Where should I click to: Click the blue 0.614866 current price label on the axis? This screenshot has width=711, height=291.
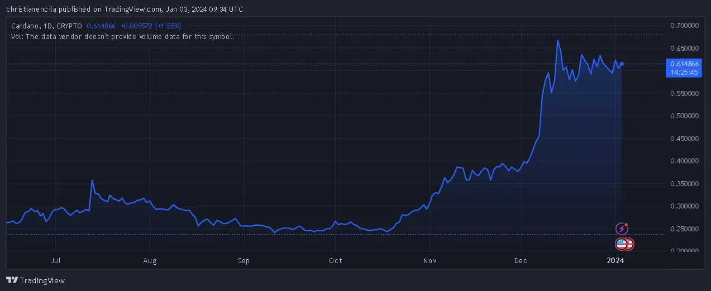(x=684, y=64)
